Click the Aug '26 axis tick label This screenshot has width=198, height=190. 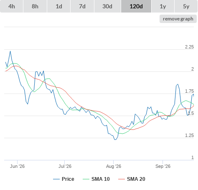coord(114,166)
